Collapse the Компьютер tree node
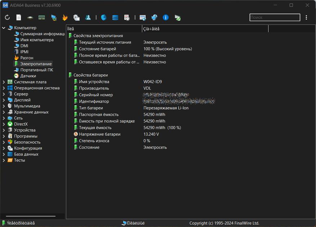 click(4, 28)
